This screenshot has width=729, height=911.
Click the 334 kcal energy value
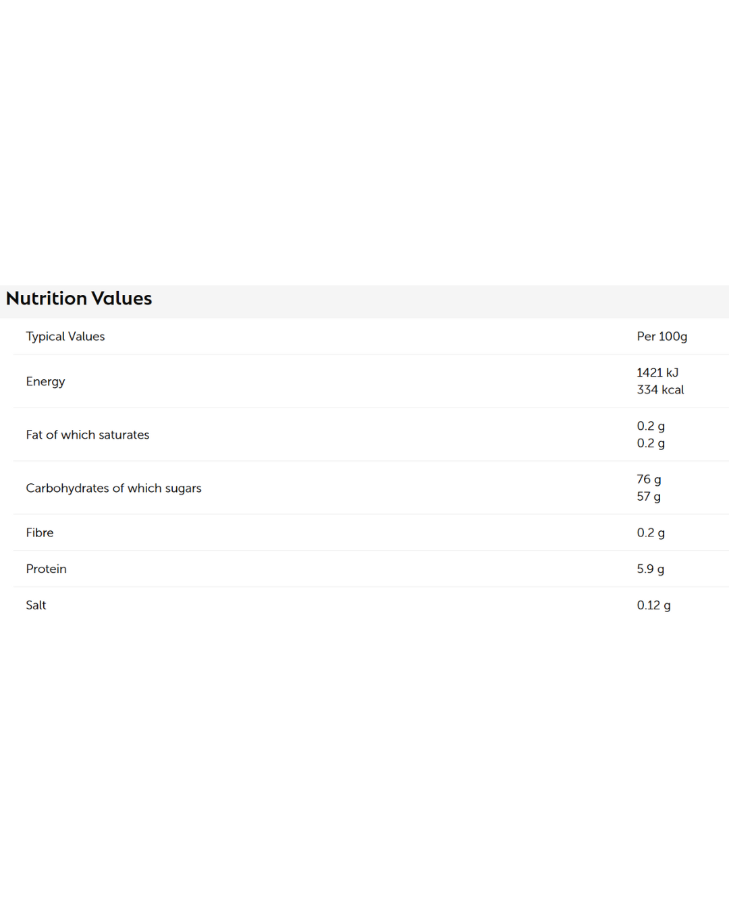[659, 389]
